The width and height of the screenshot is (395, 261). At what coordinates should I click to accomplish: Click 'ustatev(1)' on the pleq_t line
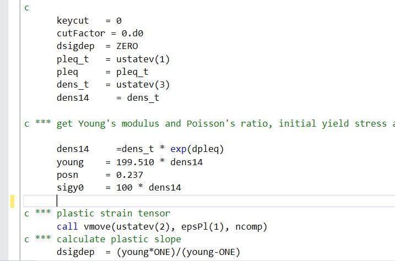tap(143, 59)
